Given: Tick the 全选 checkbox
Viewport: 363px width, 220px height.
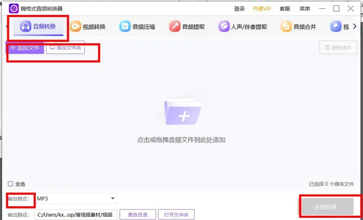Looking at the screenshot, I should 10,184.
